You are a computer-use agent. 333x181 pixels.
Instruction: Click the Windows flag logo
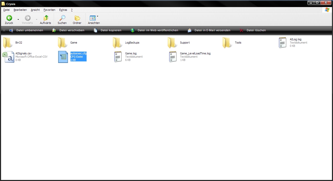point(327,10)
